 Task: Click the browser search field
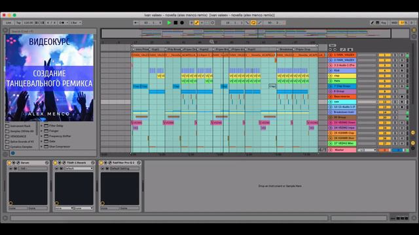[53, 31]
